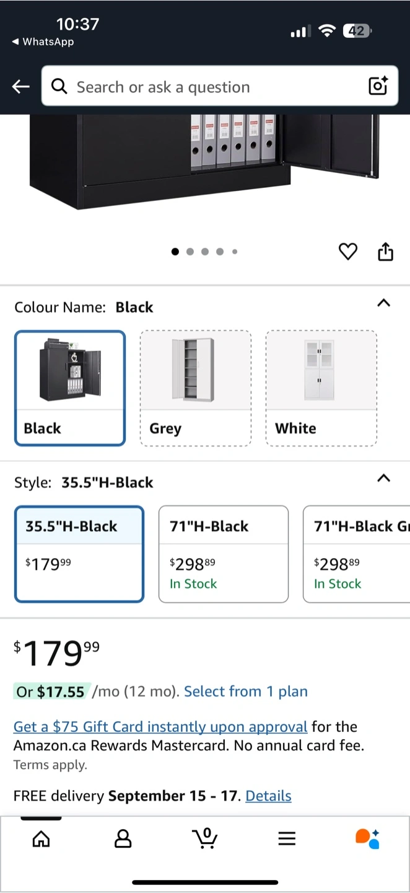View delivery Details link

tap(268, 796)
